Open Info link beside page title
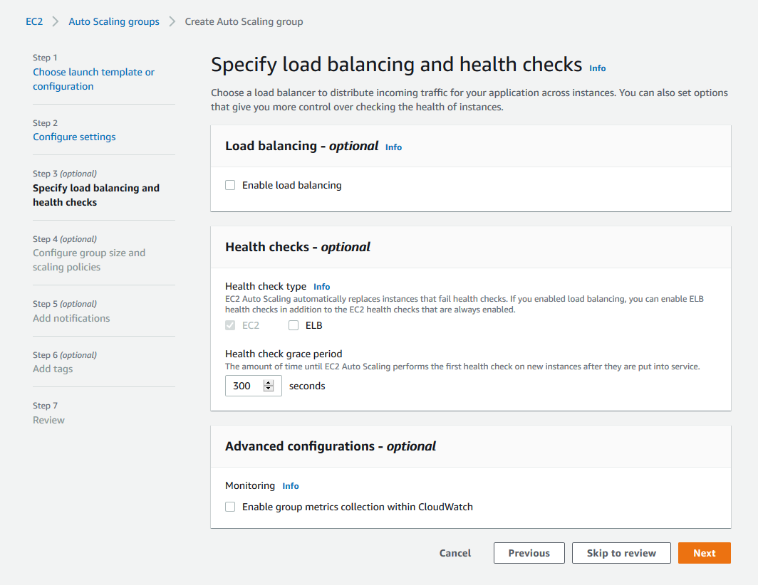 597,68
